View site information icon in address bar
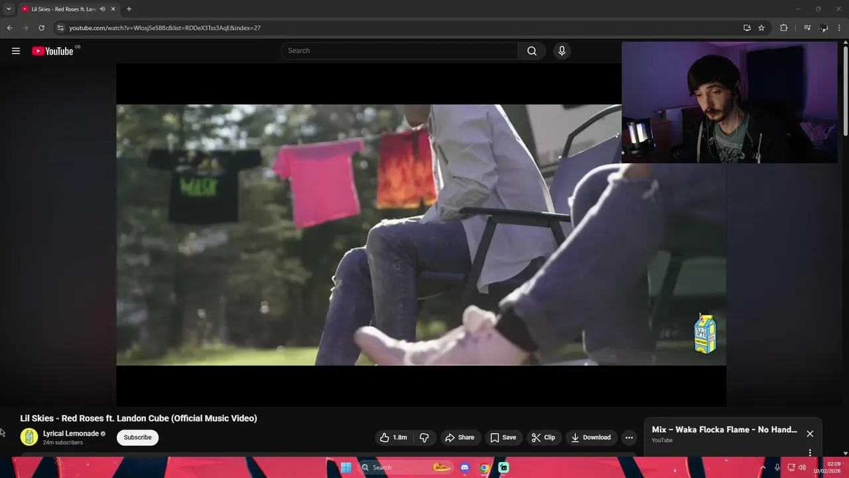The image size is (849, 478). [60, 28]
